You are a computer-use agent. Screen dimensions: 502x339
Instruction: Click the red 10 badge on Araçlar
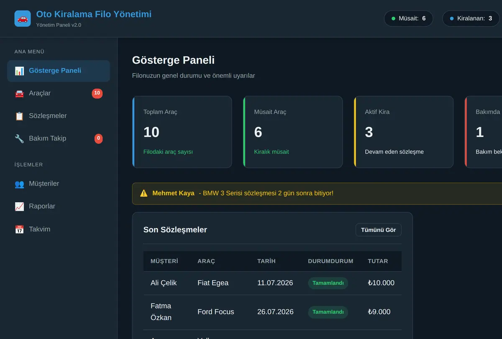(x=97, y=93)
